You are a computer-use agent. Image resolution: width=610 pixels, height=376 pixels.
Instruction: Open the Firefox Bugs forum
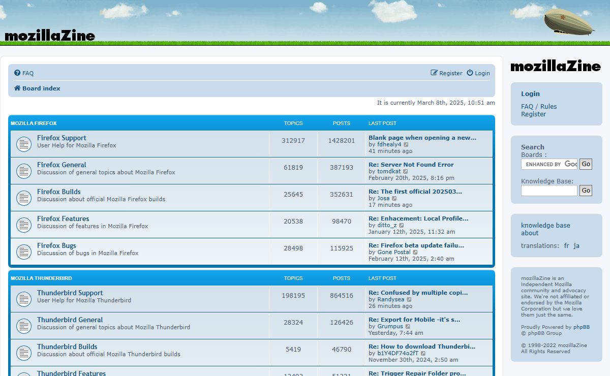pos(56,245)
